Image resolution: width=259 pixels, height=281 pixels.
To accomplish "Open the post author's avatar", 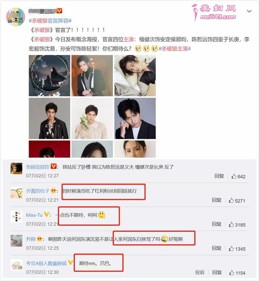I will (x=16, y=17).
